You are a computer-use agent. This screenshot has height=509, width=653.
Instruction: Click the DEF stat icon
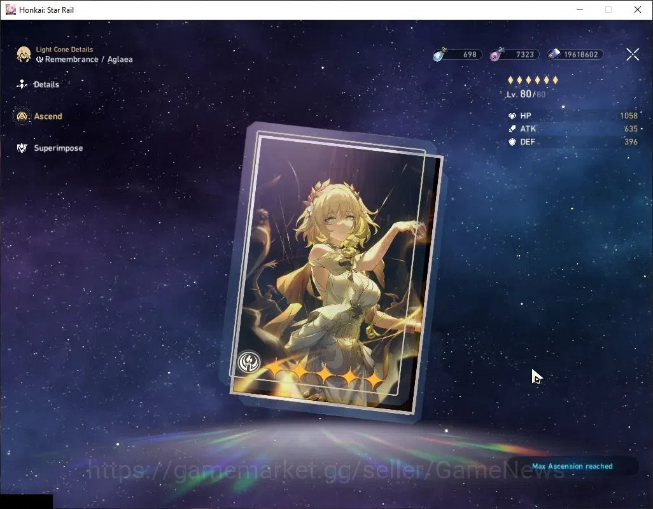[512, 142]
